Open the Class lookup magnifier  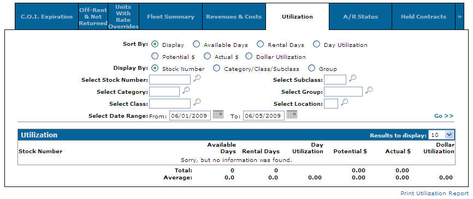[x=197, y=102]
